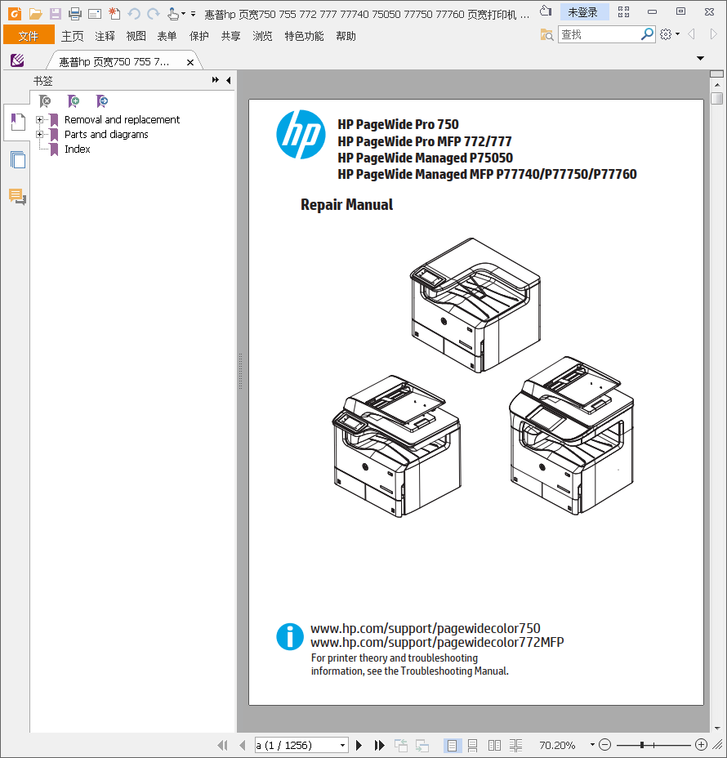Click the delete bookmark icon
The image size is (727, 758).
tap(45, 101)
